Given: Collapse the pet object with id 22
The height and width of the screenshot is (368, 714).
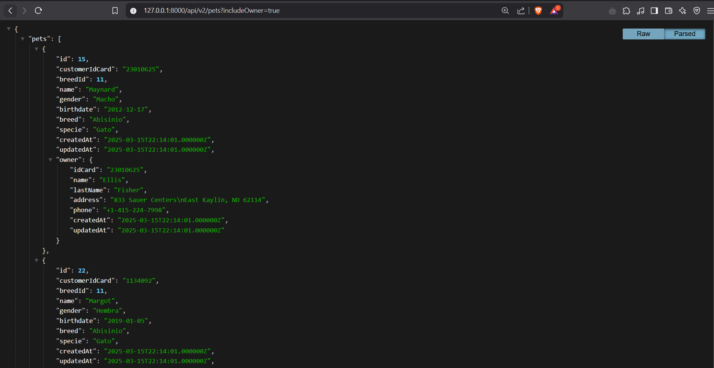Looking at the screenshot, I should (x=36, y=260).
